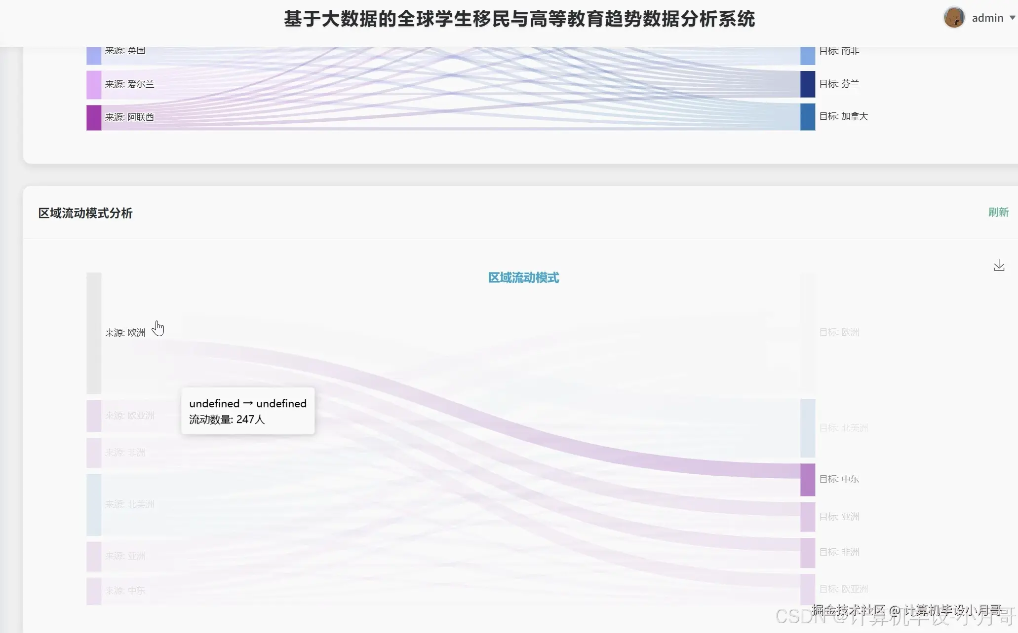Click the 来源: 欧洲 source node bar
Image resolution: width=1018 pixels, height=633 pixels.
[x=94, y=333]
